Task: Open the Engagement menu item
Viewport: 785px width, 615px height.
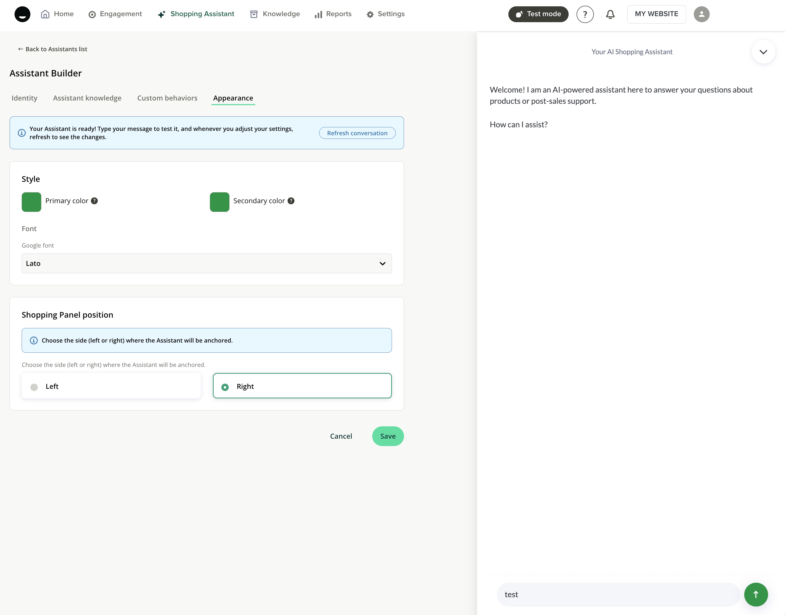Action: pos(115,14)
